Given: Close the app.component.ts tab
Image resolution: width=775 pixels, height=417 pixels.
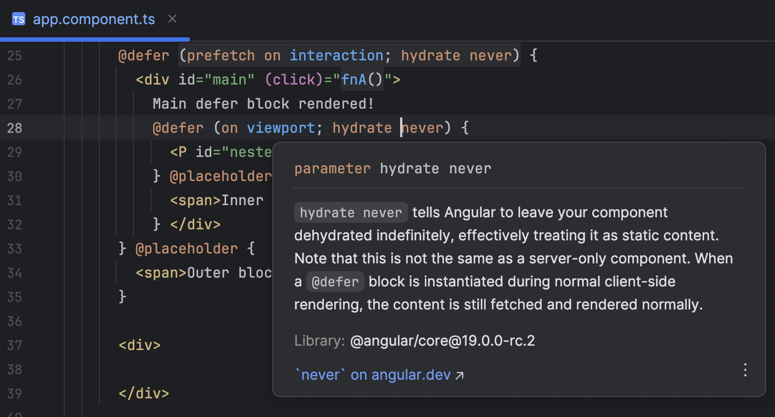Looking at the screenshot, I should click(172, 19).
